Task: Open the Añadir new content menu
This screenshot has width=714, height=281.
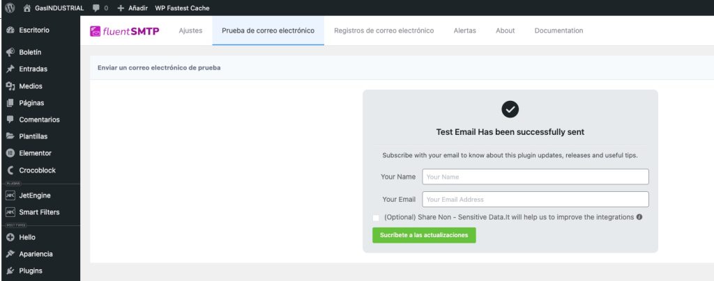Action: click(132, 8)
